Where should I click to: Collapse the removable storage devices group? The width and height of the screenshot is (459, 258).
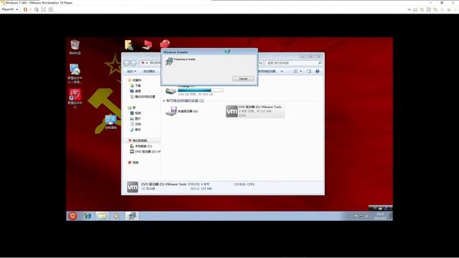point(164,100)
